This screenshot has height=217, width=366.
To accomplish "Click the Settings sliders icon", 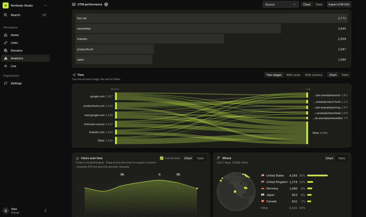I will point(5,83).
